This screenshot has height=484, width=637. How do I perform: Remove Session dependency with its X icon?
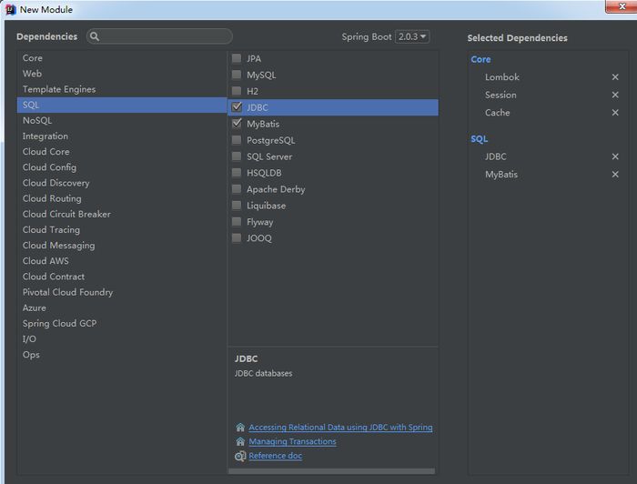point(615,96)
